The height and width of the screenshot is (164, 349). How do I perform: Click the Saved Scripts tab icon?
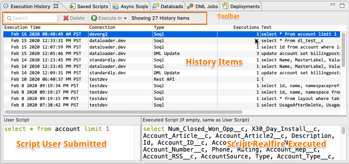click(72, 6)
